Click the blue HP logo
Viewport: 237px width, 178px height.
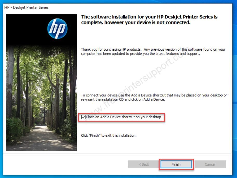(57, 29)
